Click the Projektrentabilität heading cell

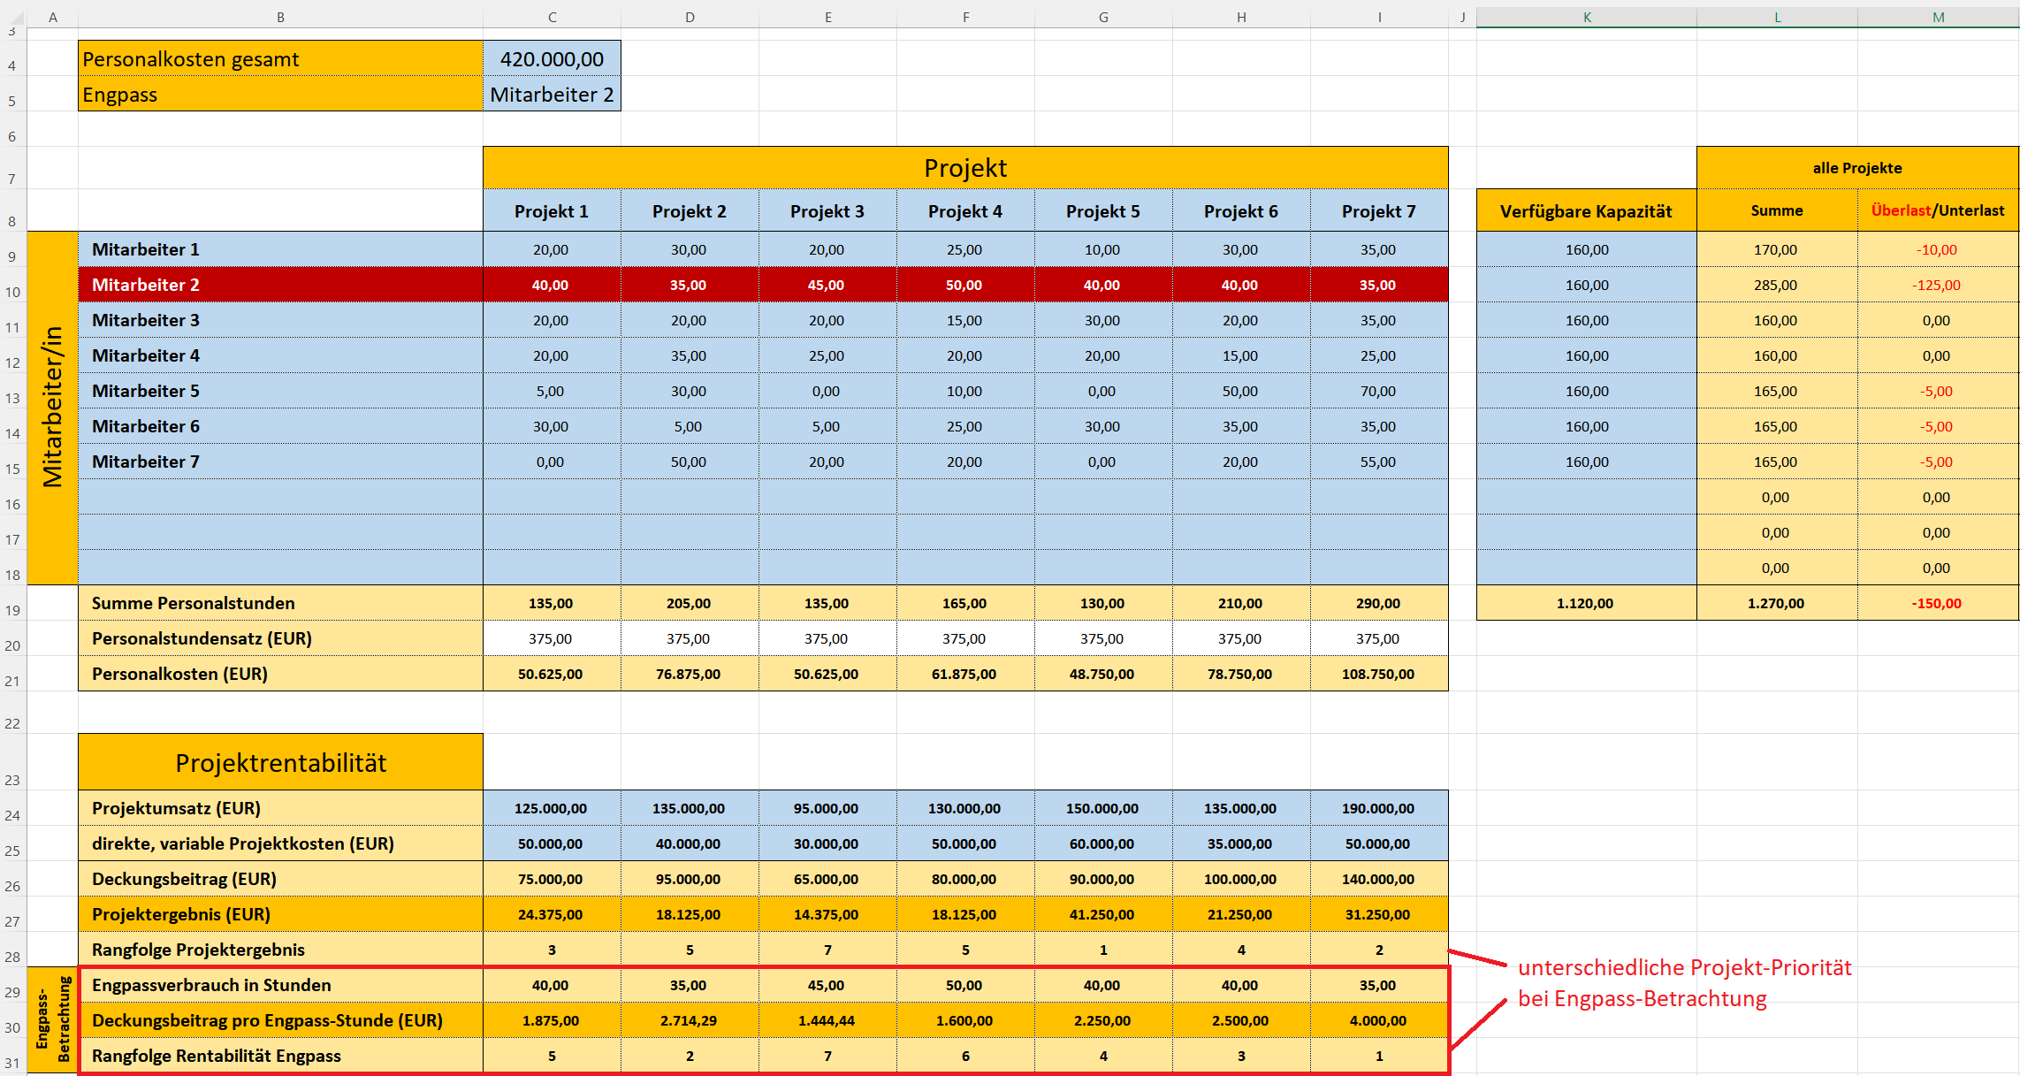[280, 762]
